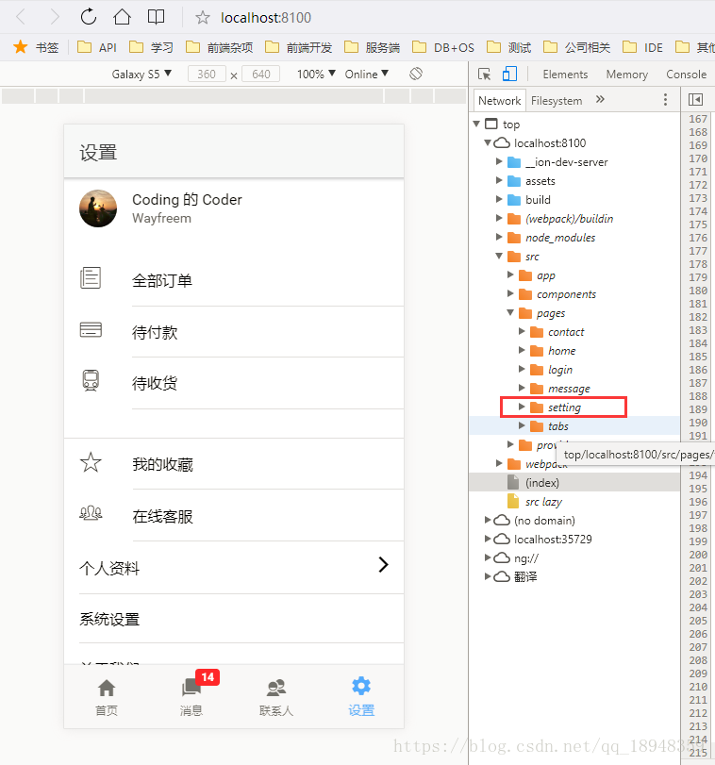The height and width of the screenshot is (765, 715).
Task: Expand the (webpack)/buildin folder
Action: (x=499, y=219)
